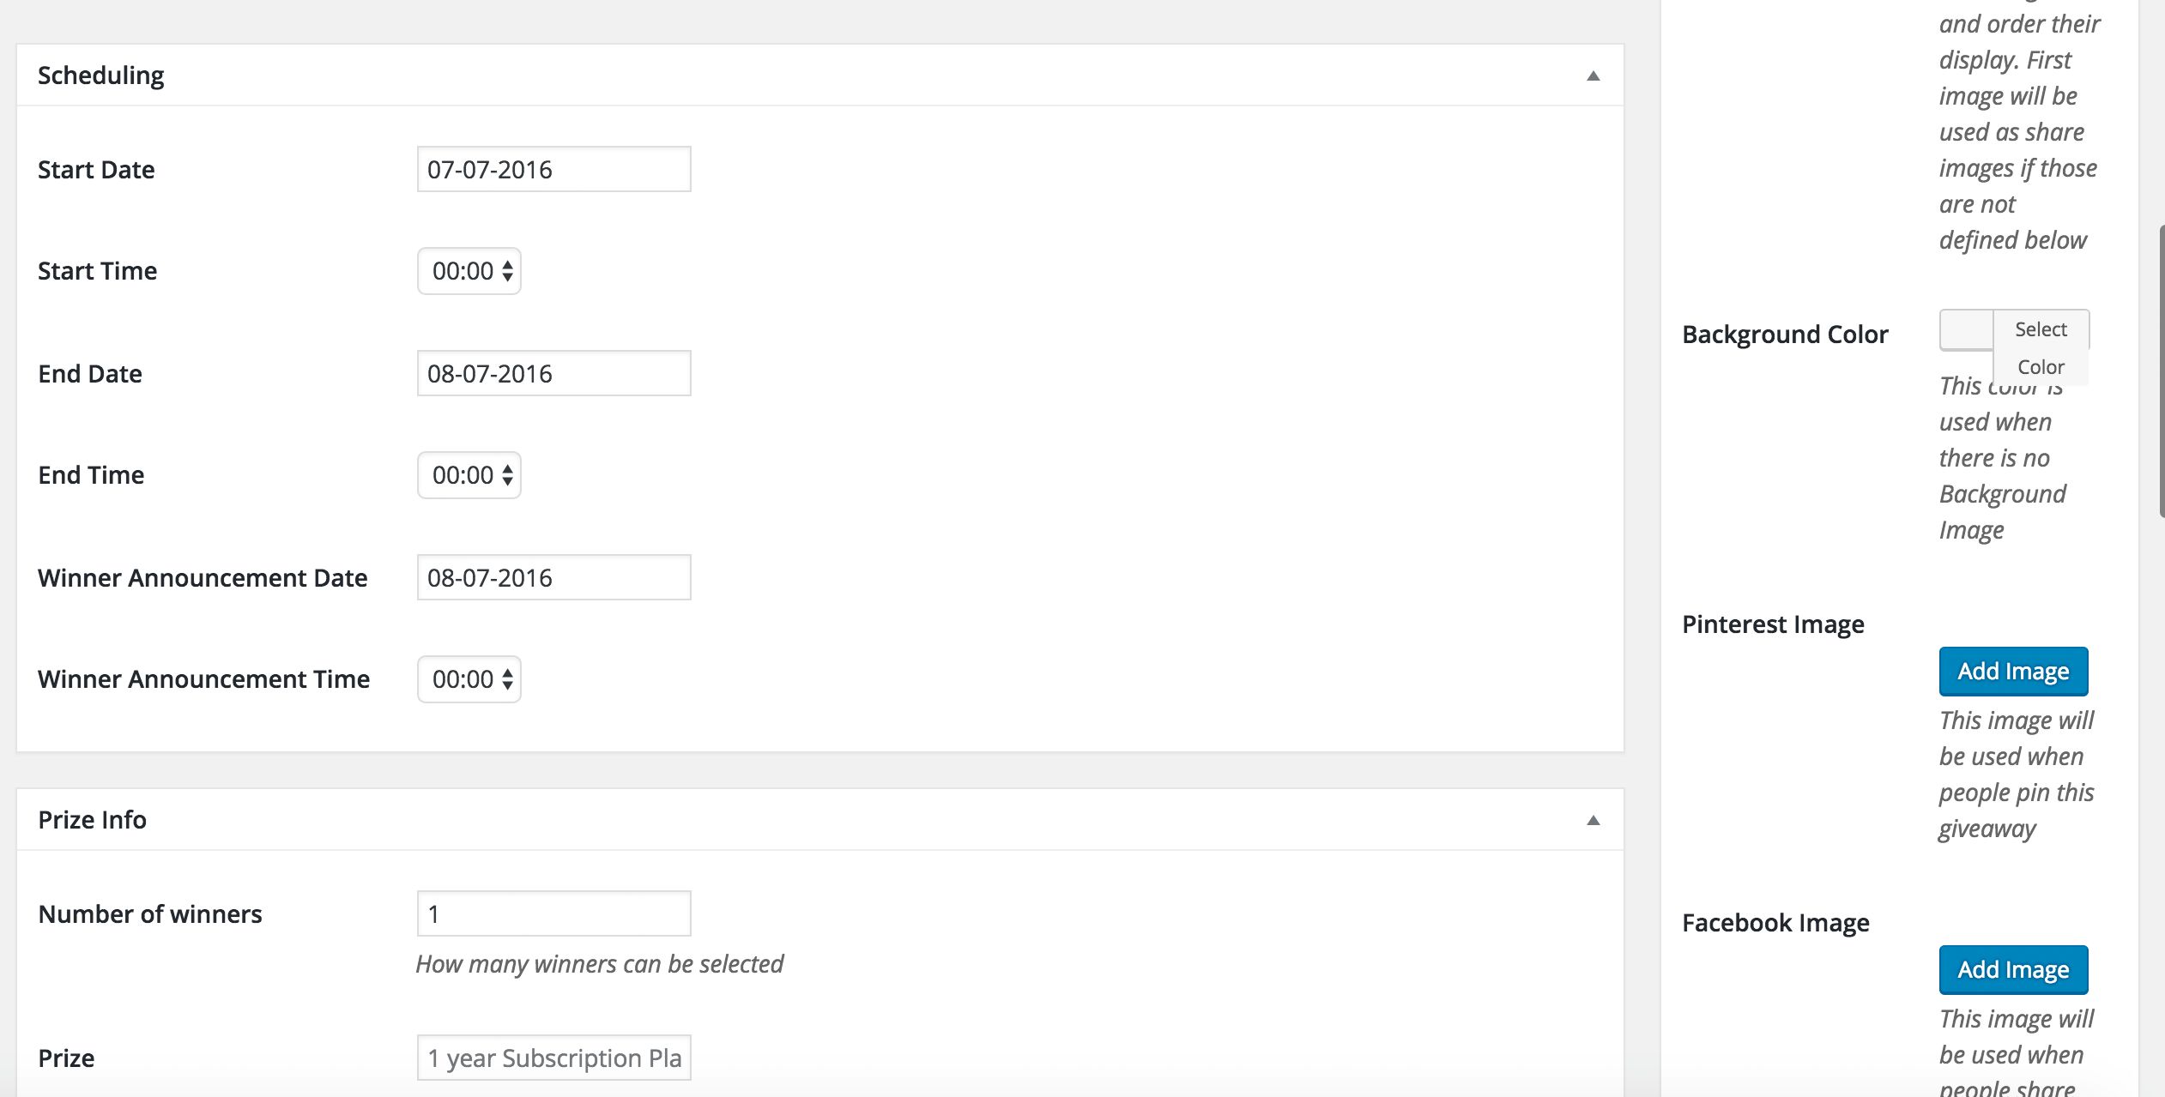Collapse the Prize Info panel arrow
This screenshot has height=1097, width=2165.
click(1593, 820)
